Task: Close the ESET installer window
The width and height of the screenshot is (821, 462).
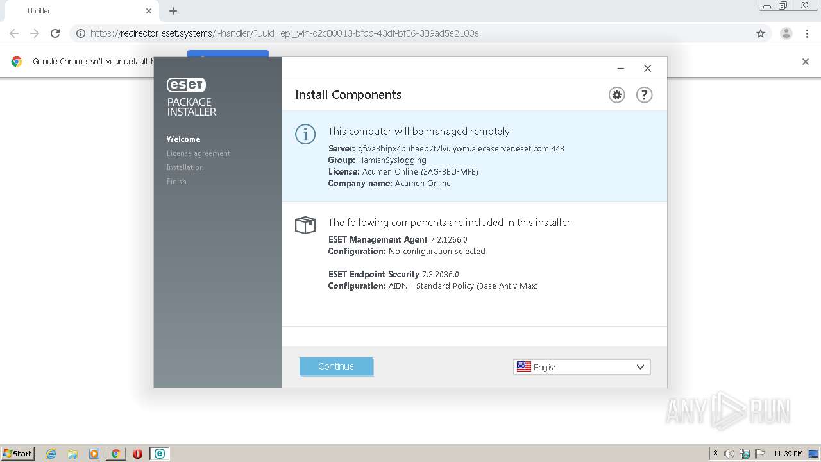Action: point(647,68)
